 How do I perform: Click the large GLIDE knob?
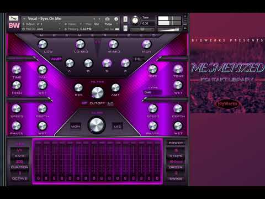tap(97, 125)
